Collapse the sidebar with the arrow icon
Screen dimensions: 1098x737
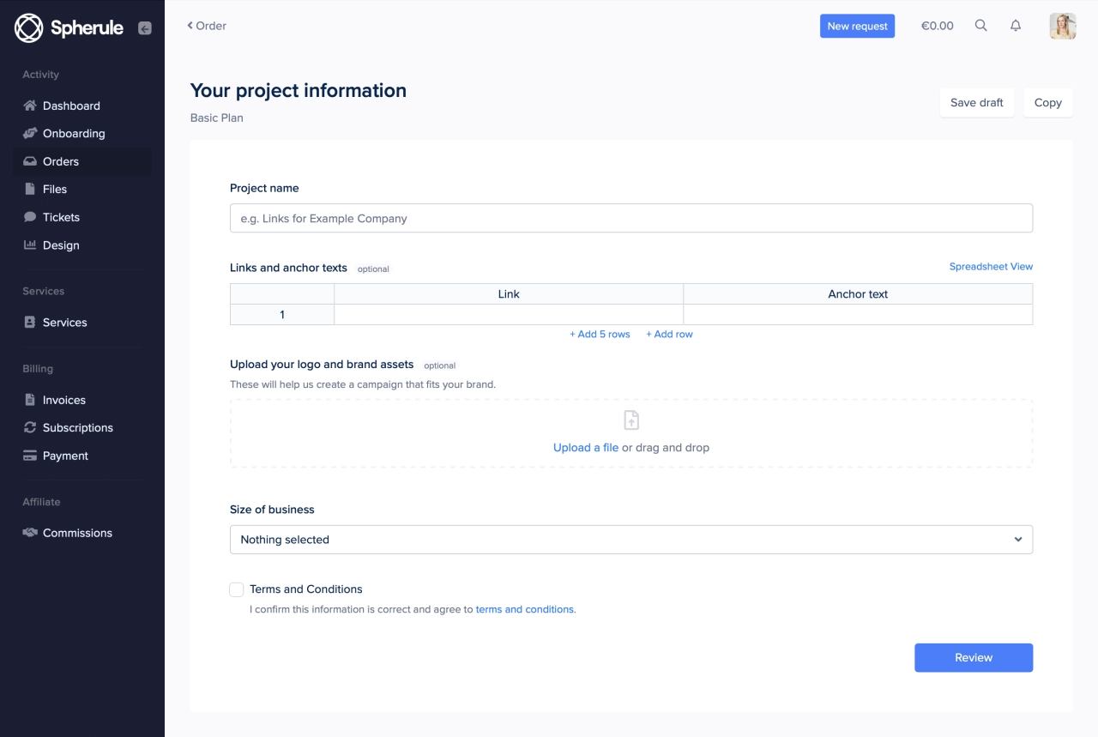(145, 27)
